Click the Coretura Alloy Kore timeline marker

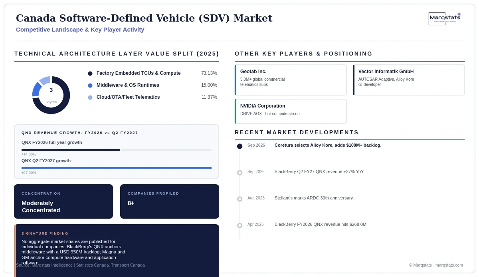point(239,146)
